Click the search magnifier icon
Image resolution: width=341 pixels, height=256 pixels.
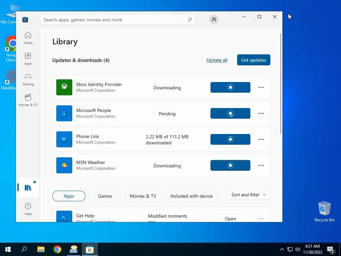[x=189, y=20]
